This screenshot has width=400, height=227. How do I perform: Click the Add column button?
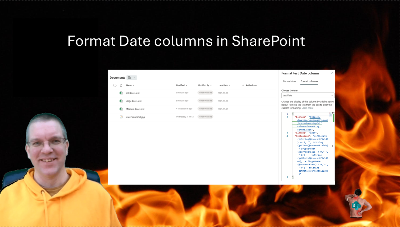[x=249, y=85]
